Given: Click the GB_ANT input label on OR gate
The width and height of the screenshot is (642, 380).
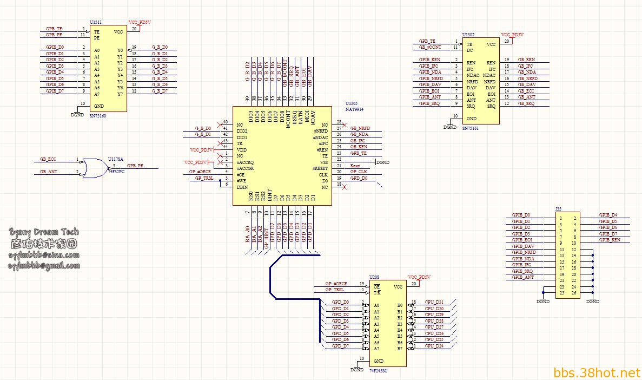Looking at the screenshot, I should pos(49,172).
